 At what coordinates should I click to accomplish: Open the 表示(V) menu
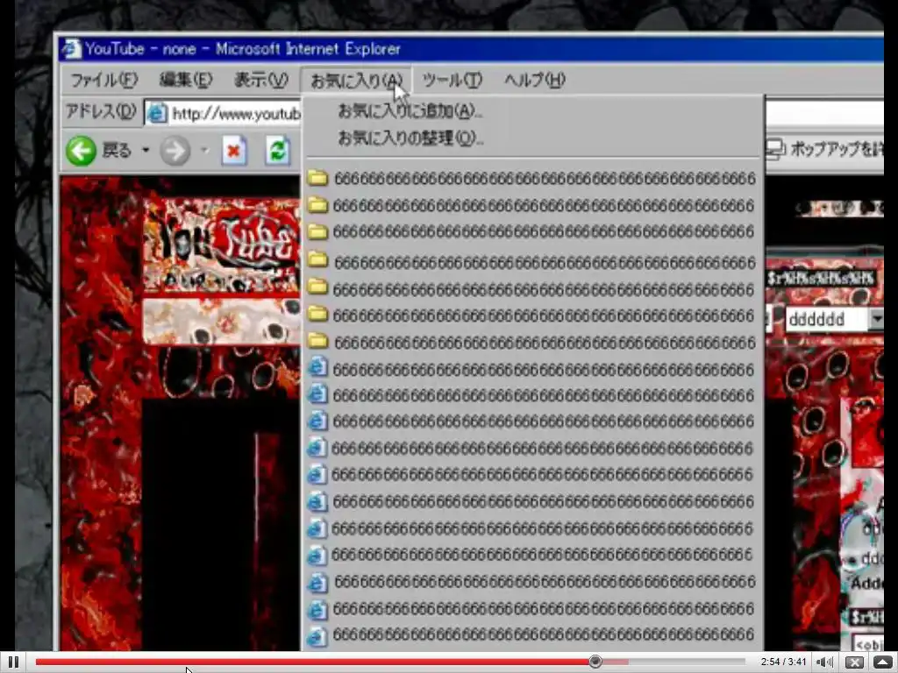260,80
